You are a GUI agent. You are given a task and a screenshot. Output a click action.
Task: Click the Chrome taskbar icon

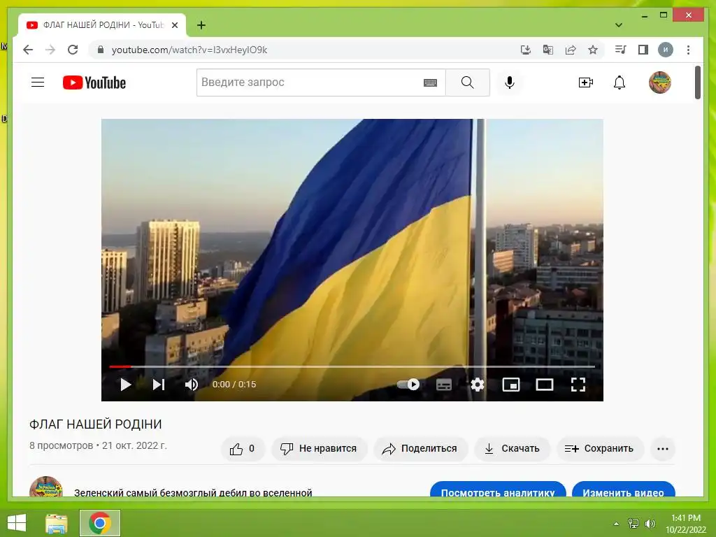[100, 523]
